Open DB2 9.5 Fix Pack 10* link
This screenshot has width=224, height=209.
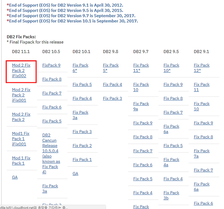171,68
